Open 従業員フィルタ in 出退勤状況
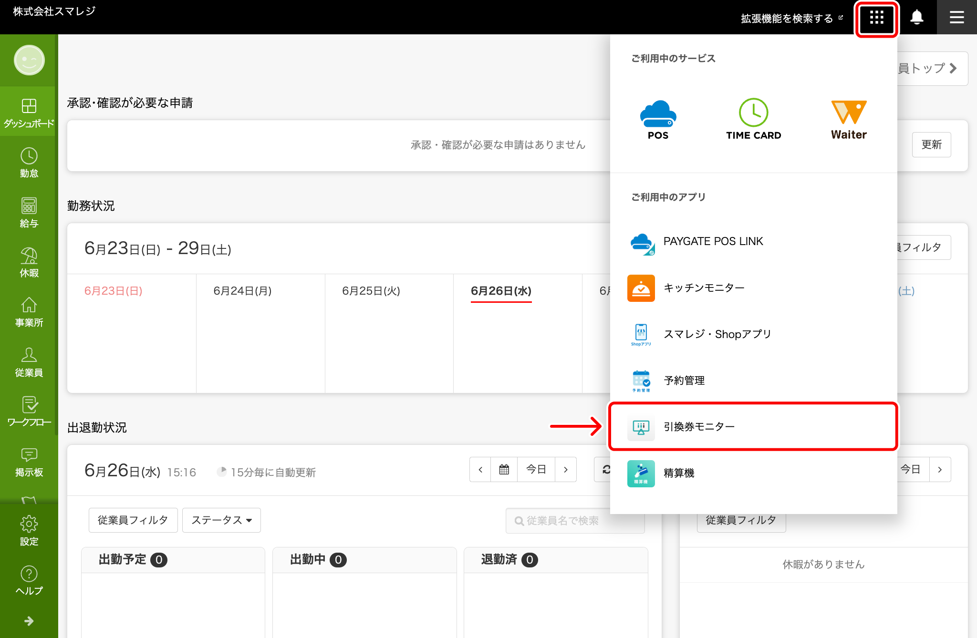 [x=133, y=520]
